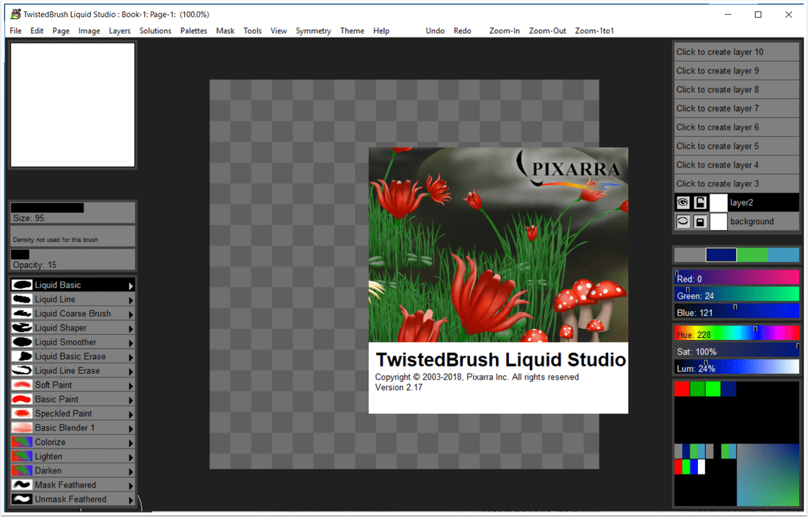Image resolution: width=808 pixels, height=517 pixels.
Task: Choose the Liquid Basic Erase icon
Action: pos(22,356)
